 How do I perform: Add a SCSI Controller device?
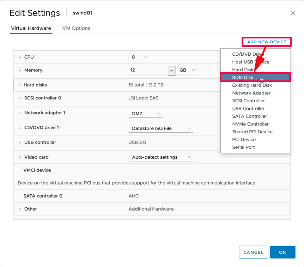(256, 101)
